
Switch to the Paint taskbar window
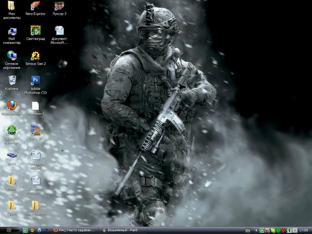point(120,230)
